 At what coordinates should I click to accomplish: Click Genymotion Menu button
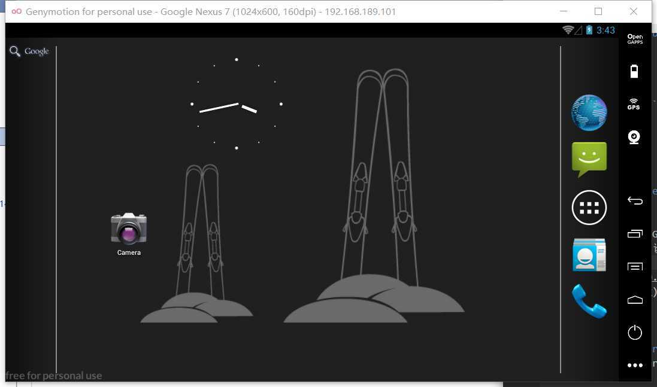pos(635,267)
